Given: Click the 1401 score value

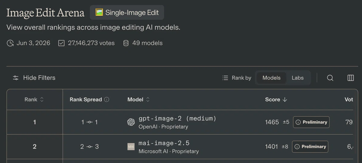Looking at the screenshot, I should 271,146.
